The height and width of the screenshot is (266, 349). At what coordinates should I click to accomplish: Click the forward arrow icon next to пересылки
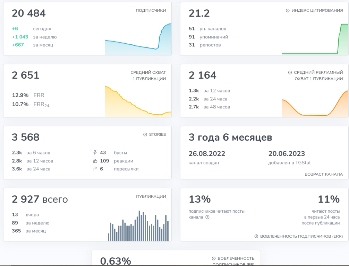coord(95,169)
